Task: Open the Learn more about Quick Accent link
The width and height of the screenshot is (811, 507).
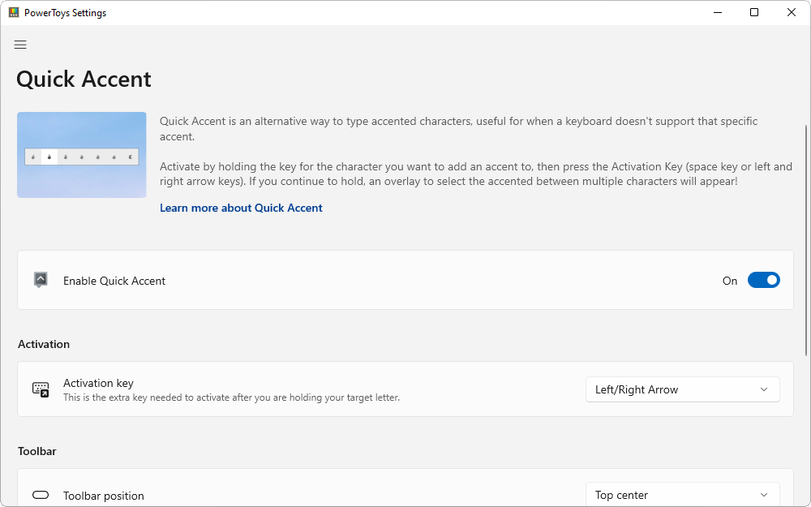Action: (241, 208)
